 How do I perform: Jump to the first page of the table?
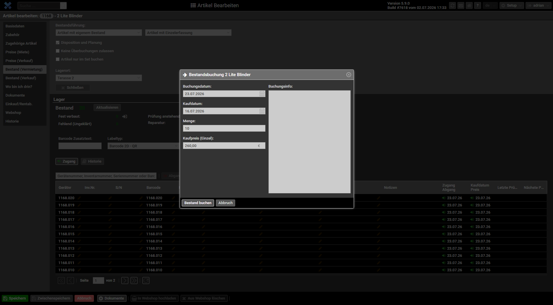click(61, 280)
